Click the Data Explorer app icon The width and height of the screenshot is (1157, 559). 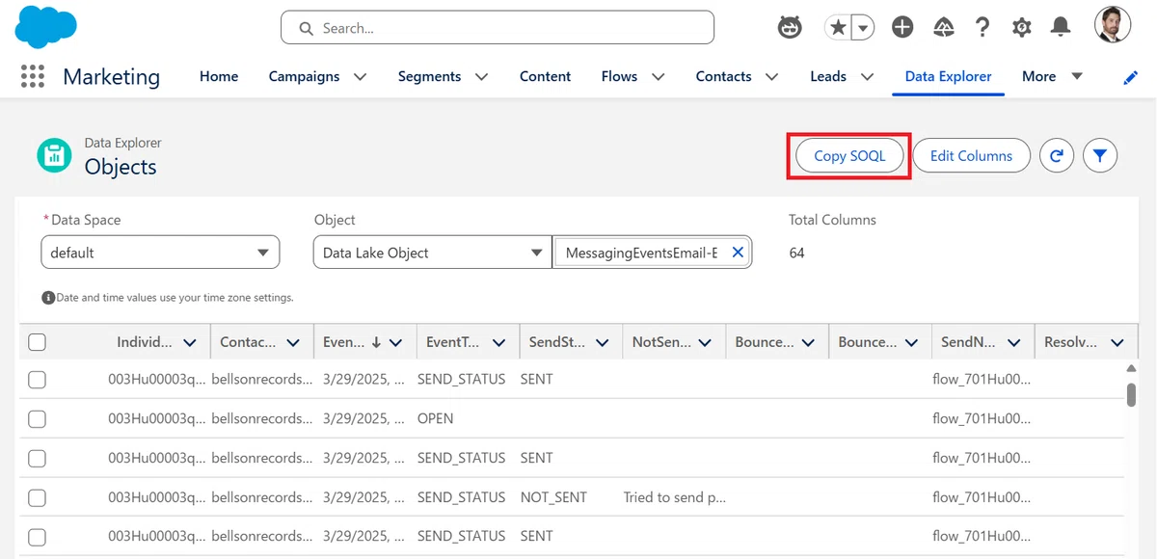[x=54, y=154]
